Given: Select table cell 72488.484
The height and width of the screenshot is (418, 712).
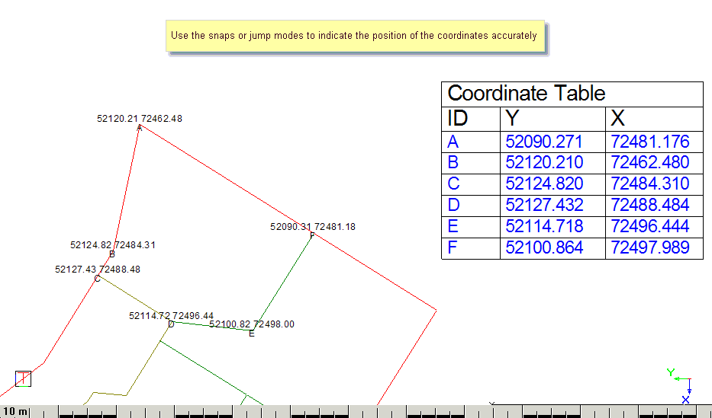Looking at the screenshot, I should tap(654, 206).
